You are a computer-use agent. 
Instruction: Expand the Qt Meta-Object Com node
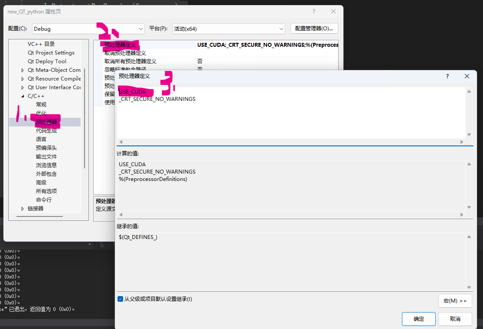23,70
